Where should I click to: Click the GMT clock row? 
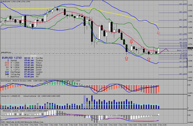(32, 75)
